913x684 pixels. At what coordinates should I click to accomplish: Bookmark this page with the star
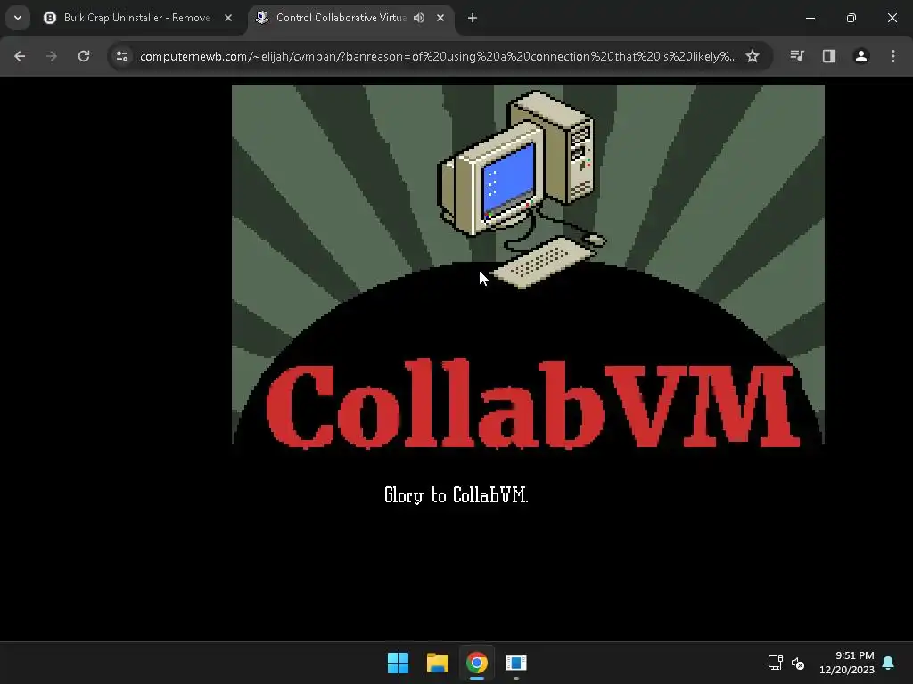tap(753, 56)
